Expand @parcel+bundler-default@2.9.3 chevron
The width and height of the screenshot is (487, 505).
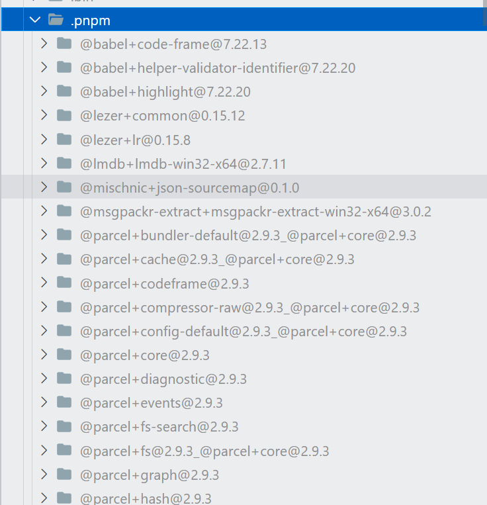(44, 235)
